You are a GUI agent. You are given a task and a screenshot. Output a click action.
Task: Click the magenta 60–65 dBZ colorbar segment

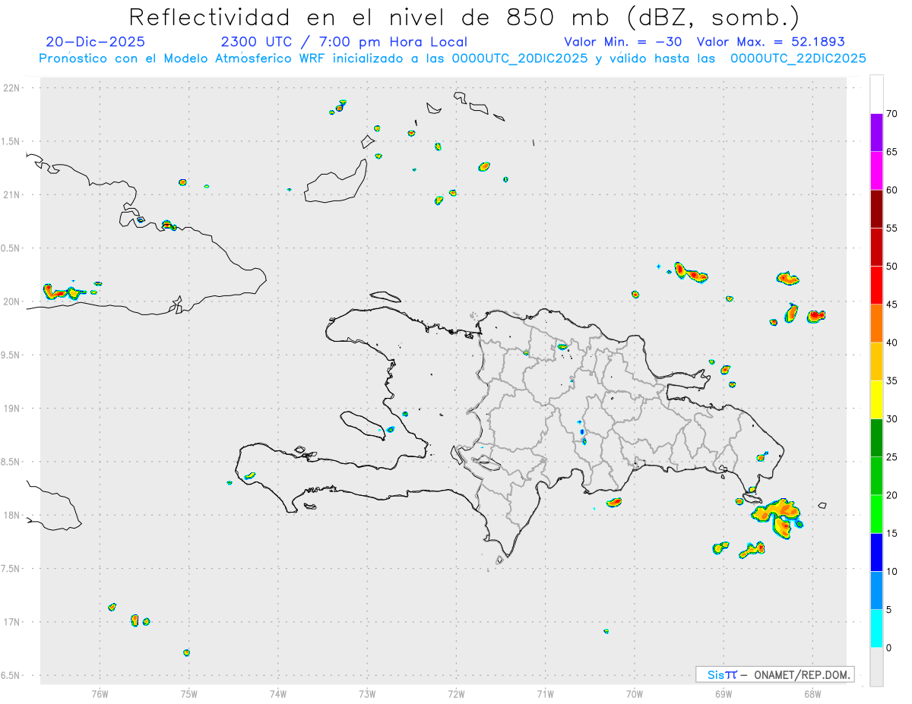pyautogui.click(x=876, y=171)
